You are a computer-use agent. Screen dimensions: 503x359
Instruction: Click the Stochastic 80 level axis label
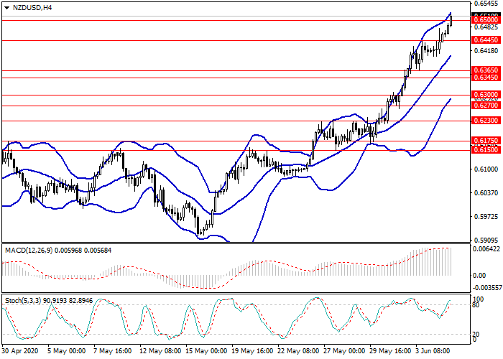pyautogui.click(x=476, y=305)
